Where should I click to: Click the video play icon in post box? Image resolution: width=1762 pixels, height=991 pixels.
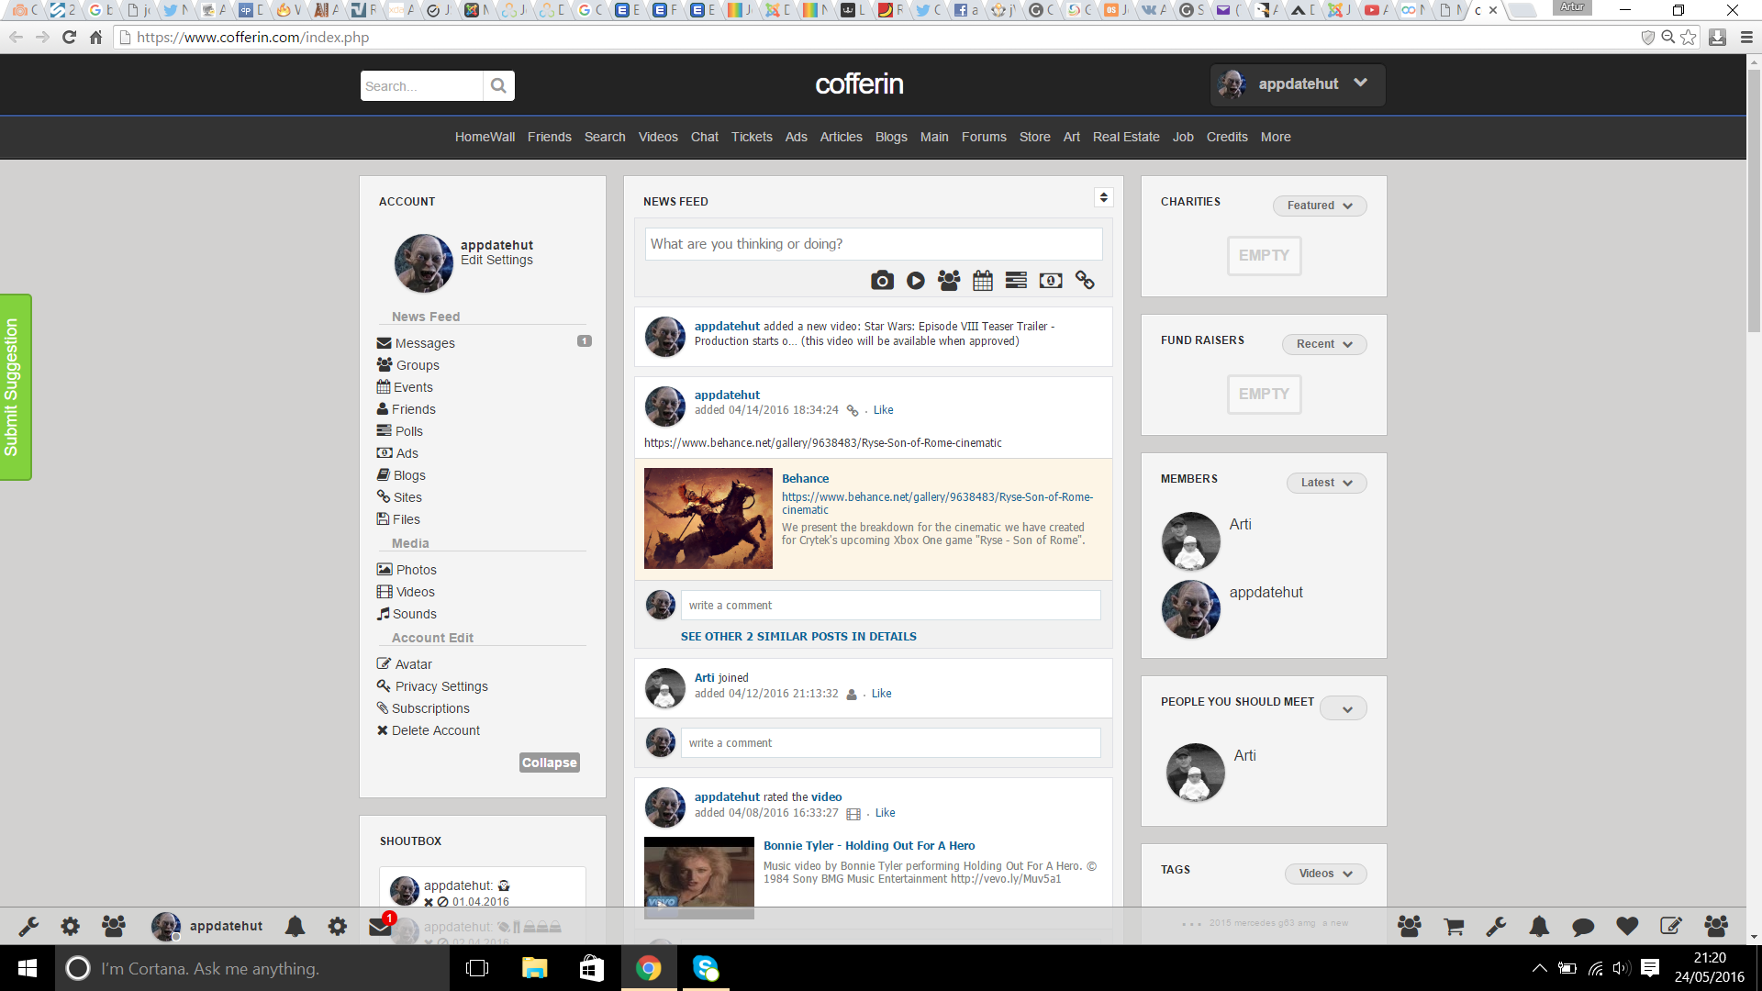[x=915, y=281]
